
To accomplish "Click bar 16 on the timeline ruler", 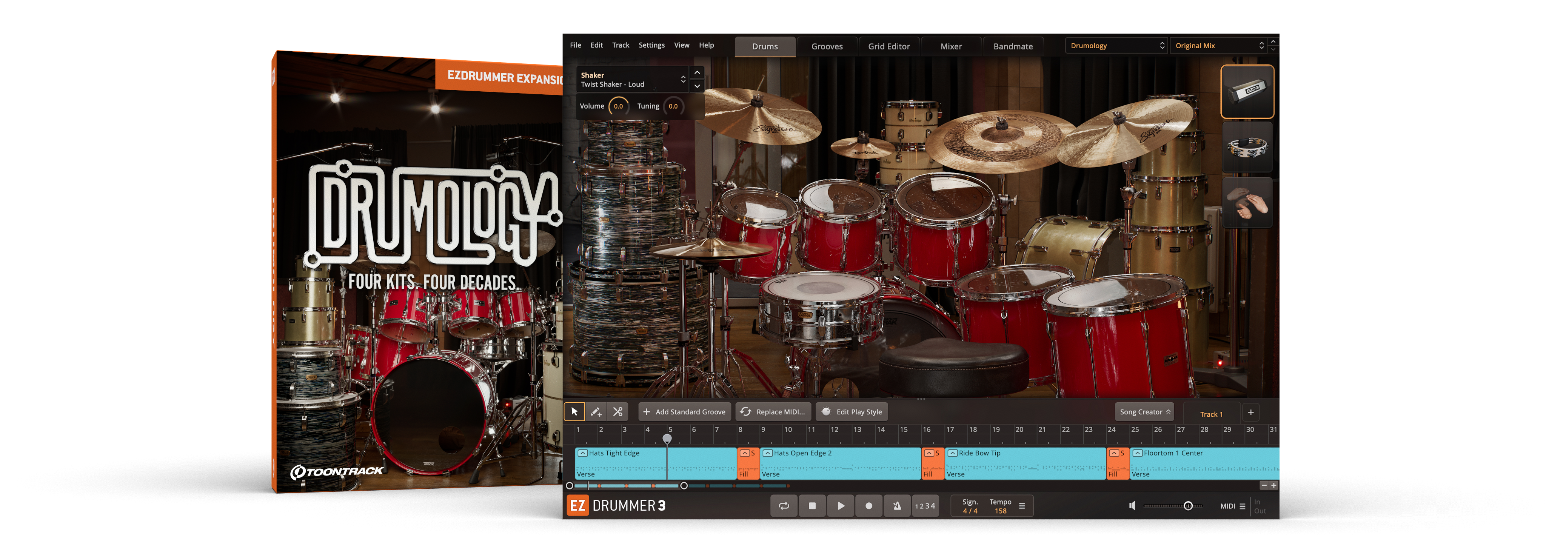I will tap(927, 429).
